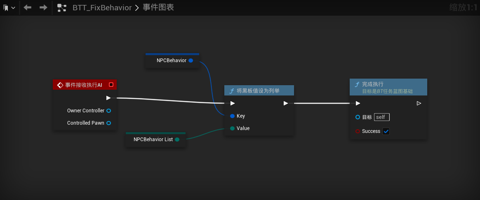Click the function icon on 将黑板值设为列举

tap(232, 91)
